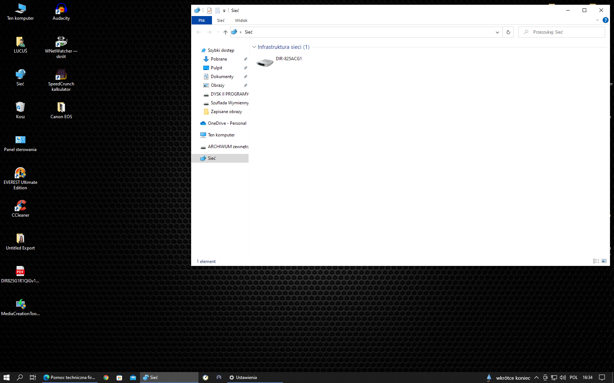Open the DIR-825ACG1 router device
This screenshot has width=614, height=383.
coord(279,62)
